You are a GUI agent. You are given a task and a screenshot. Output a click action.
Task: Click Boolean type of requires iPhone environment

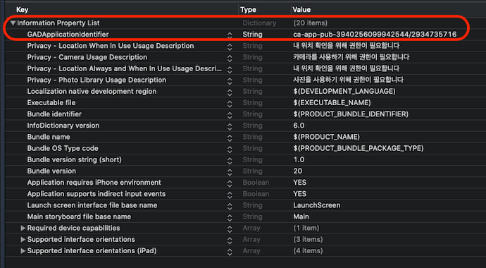click(x=256, y=183)
